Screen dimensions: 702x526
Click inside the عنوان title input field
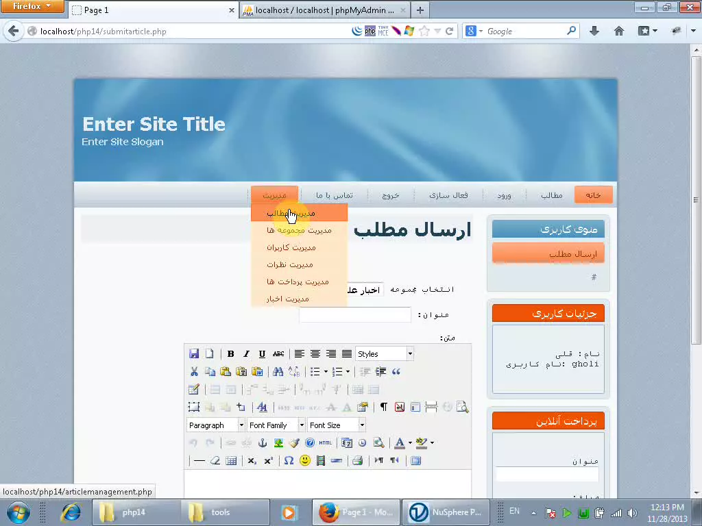click(355, 314)
